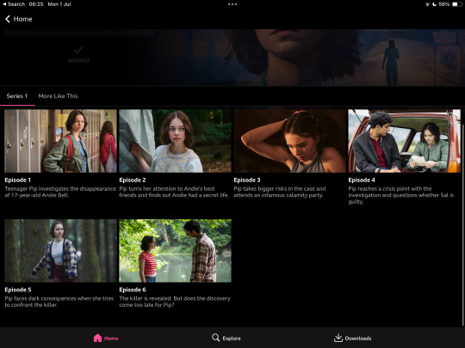This screenshot has width=465, height=348.
Task: Tap the pink Home label in bottom bar
Action: point(111,339)
